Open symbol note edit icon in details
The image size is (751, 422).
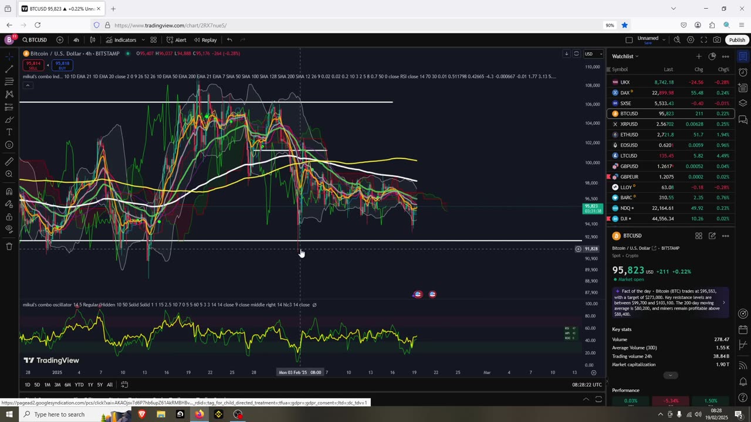pyautogui.click(x=712, y=236)
